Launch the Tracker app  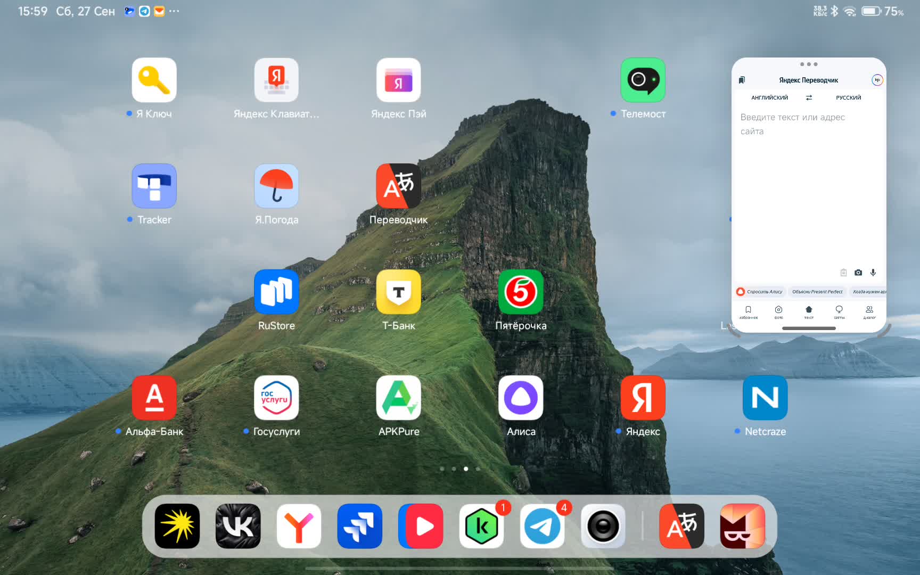154,186
